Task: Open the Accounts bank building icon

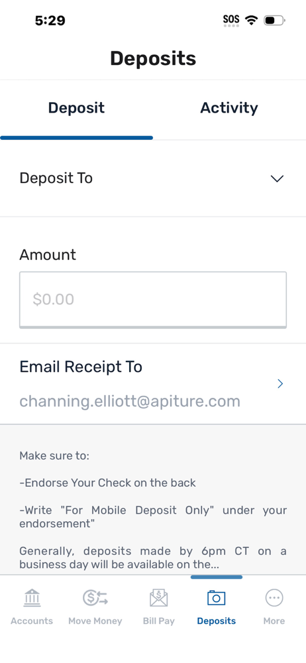Action: tap(32, 598)
